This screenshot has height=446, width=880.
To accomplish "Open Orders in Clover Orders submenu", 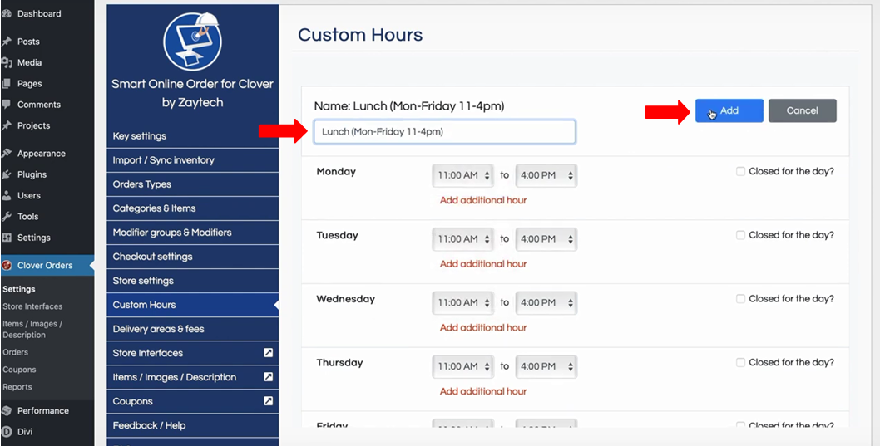I will pyautogui.click(x=15, y=352).
